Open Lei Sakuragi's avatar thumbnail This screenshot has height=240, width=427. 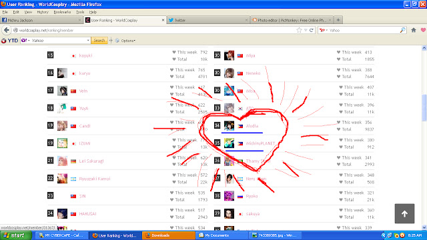pos(62,161)
